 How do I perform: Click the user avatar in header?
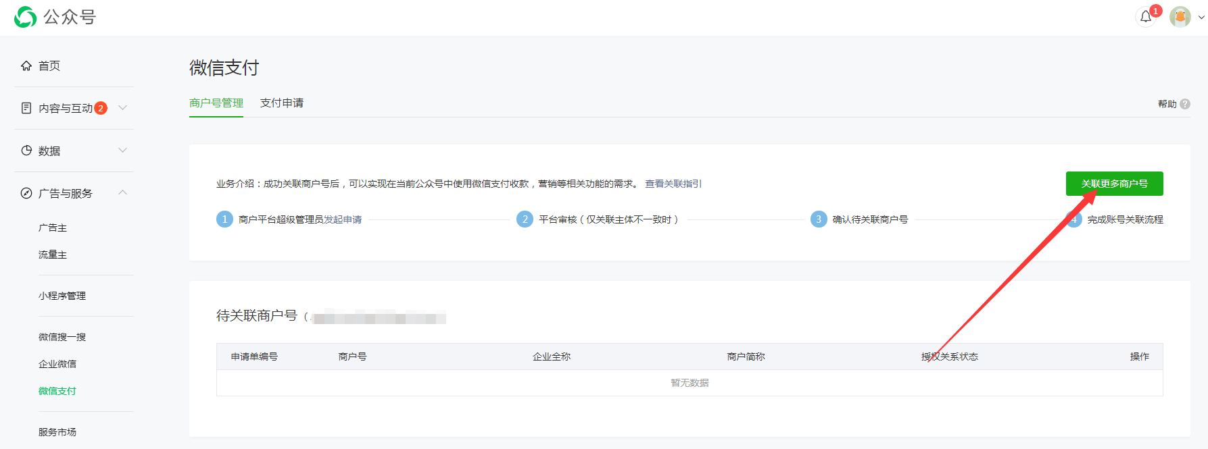(1180, 17)
